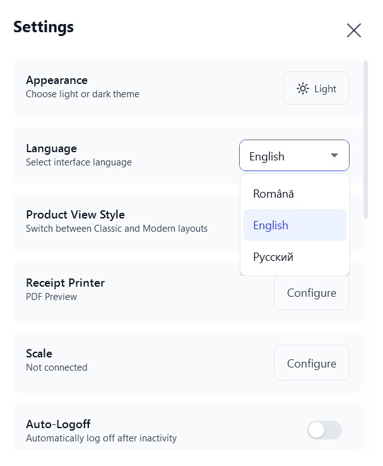Click the Receipt Printer setting label
Screen dimensions: 383x466
pos(65,283)
